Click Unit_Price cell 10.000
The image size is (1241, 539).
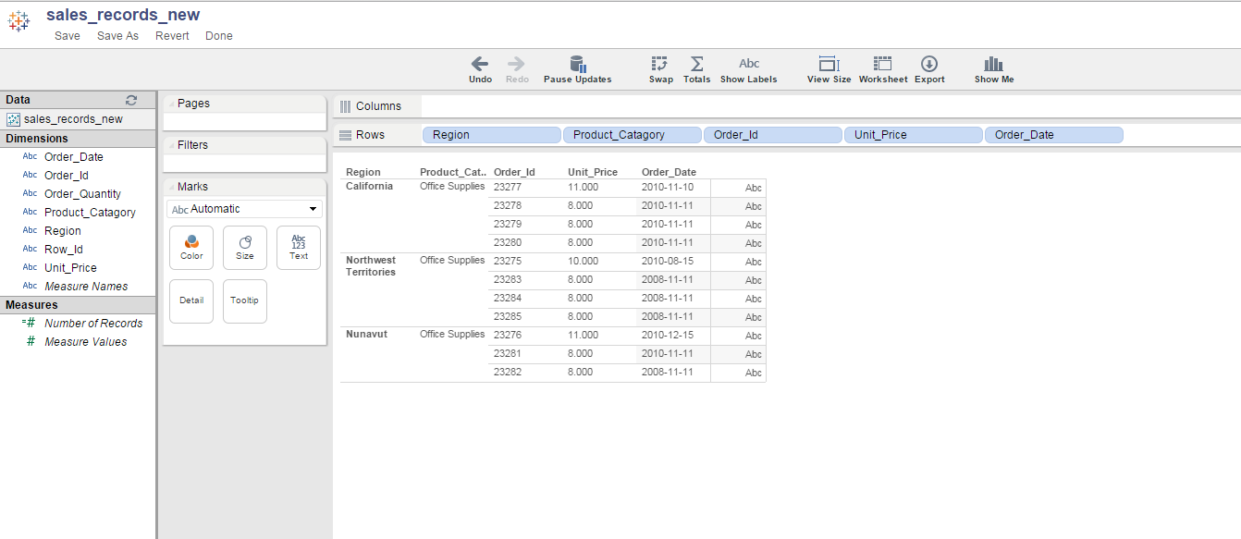point(584,261)
